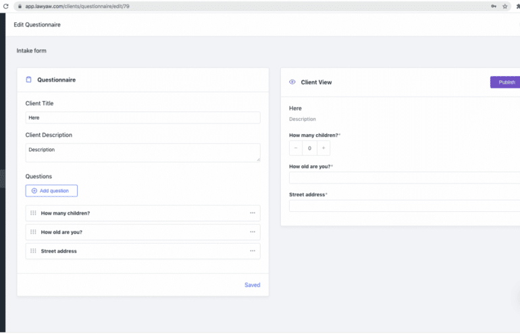Click the How old are you answer field

pos(405,177)
